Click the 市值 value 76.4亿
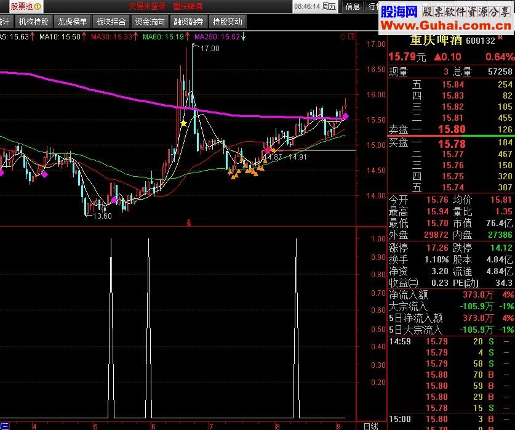The width and height of the screenshot is (515, 430). [x=499, y=223]
